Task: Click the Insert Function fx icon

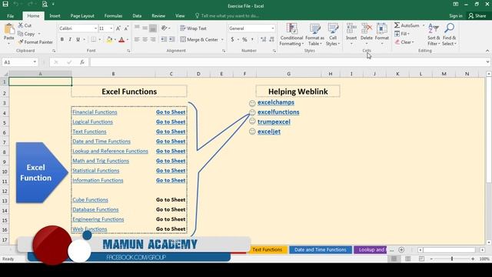Action: [82, 62]
